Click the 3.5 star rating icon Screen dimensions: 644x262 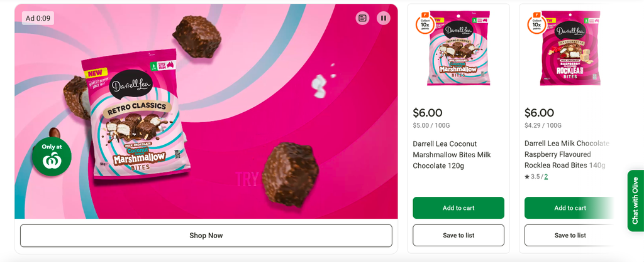pos(527,177)
